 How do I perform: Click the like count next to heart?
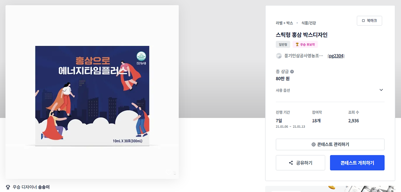click(x=174, y=172)
